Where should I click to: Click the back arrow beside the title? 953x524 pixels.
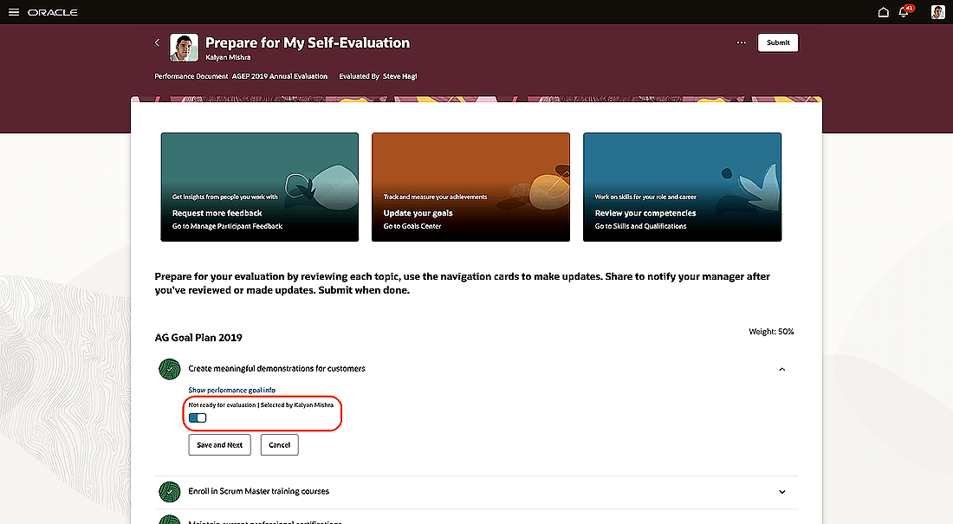pos(157,42)
